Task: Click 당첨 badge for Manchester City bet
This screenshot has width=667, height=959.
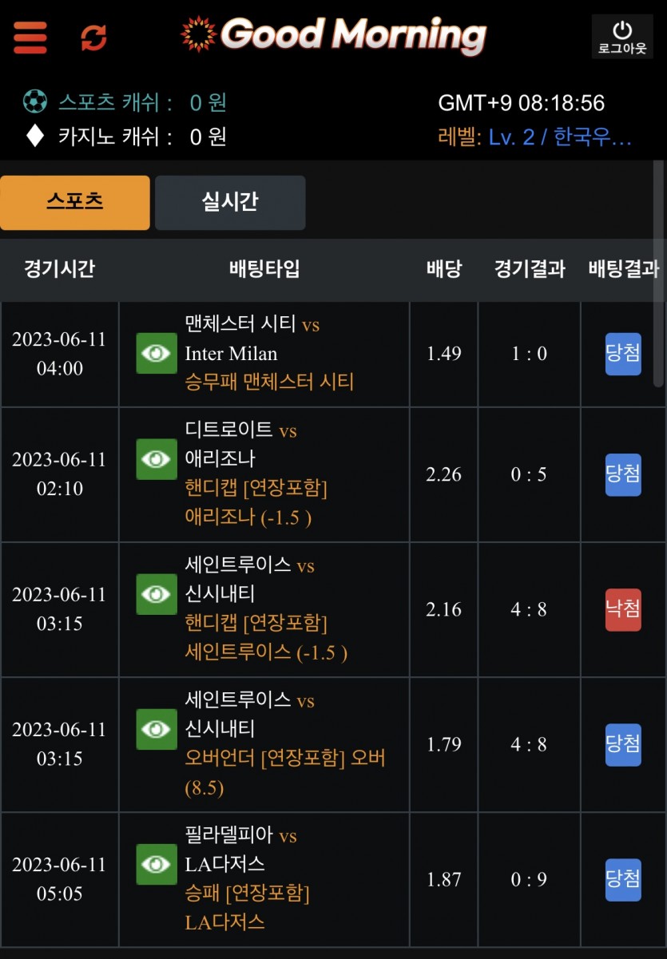Action: click(623, 354)
